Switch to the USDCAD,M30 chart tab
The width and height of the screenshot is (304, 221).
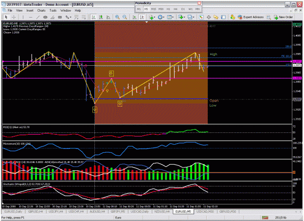205,211
